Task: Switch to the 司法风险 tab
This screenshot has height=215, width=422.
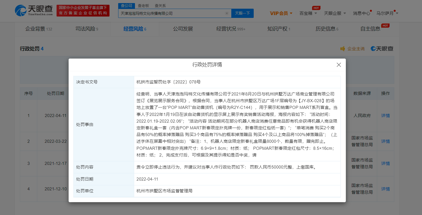Action: pyautogui.click(x=87, y=29)
